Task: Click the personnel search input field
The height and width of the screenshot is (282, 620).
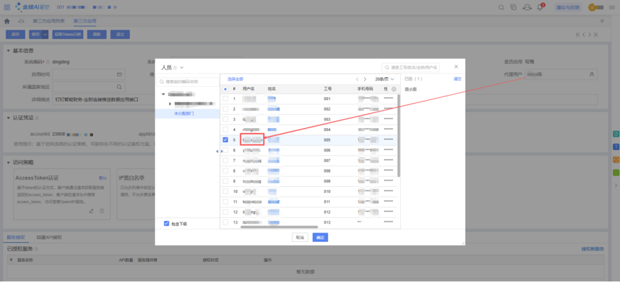Action: coord(414,67)
